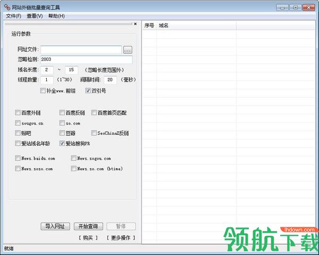Open the [ 更多操作 ] link
The image size is (319, 255).
pyautogui.click(x=121, y=237)
